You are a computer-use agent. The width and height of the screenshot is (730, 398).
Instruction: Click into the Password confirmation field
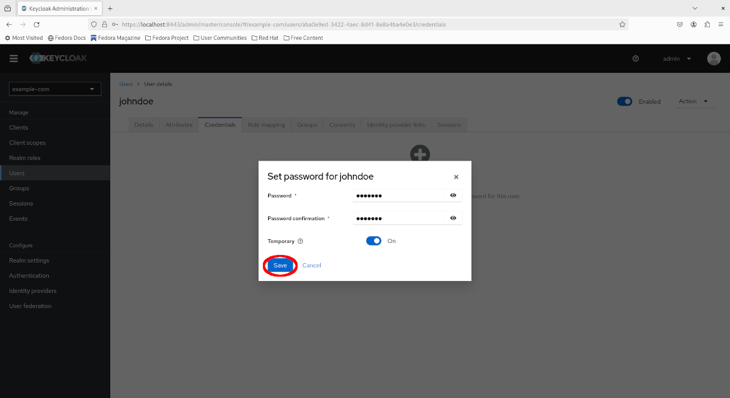(399, 218)
